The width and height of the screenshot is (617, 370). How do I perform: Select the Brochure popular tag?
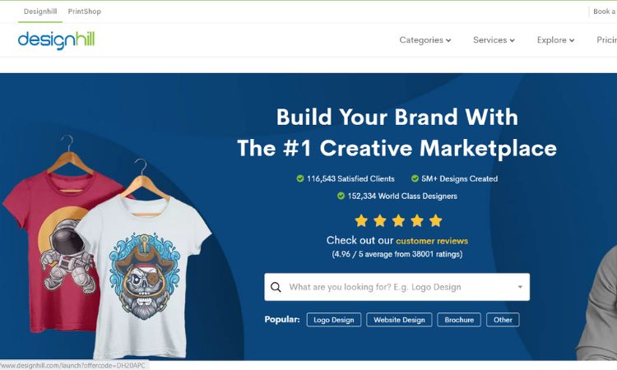point(459,320)
